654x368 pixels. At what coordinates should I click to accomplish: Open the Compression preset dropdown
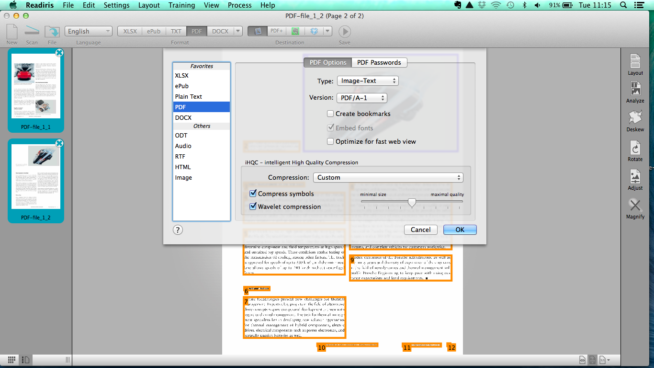[388, 178]
